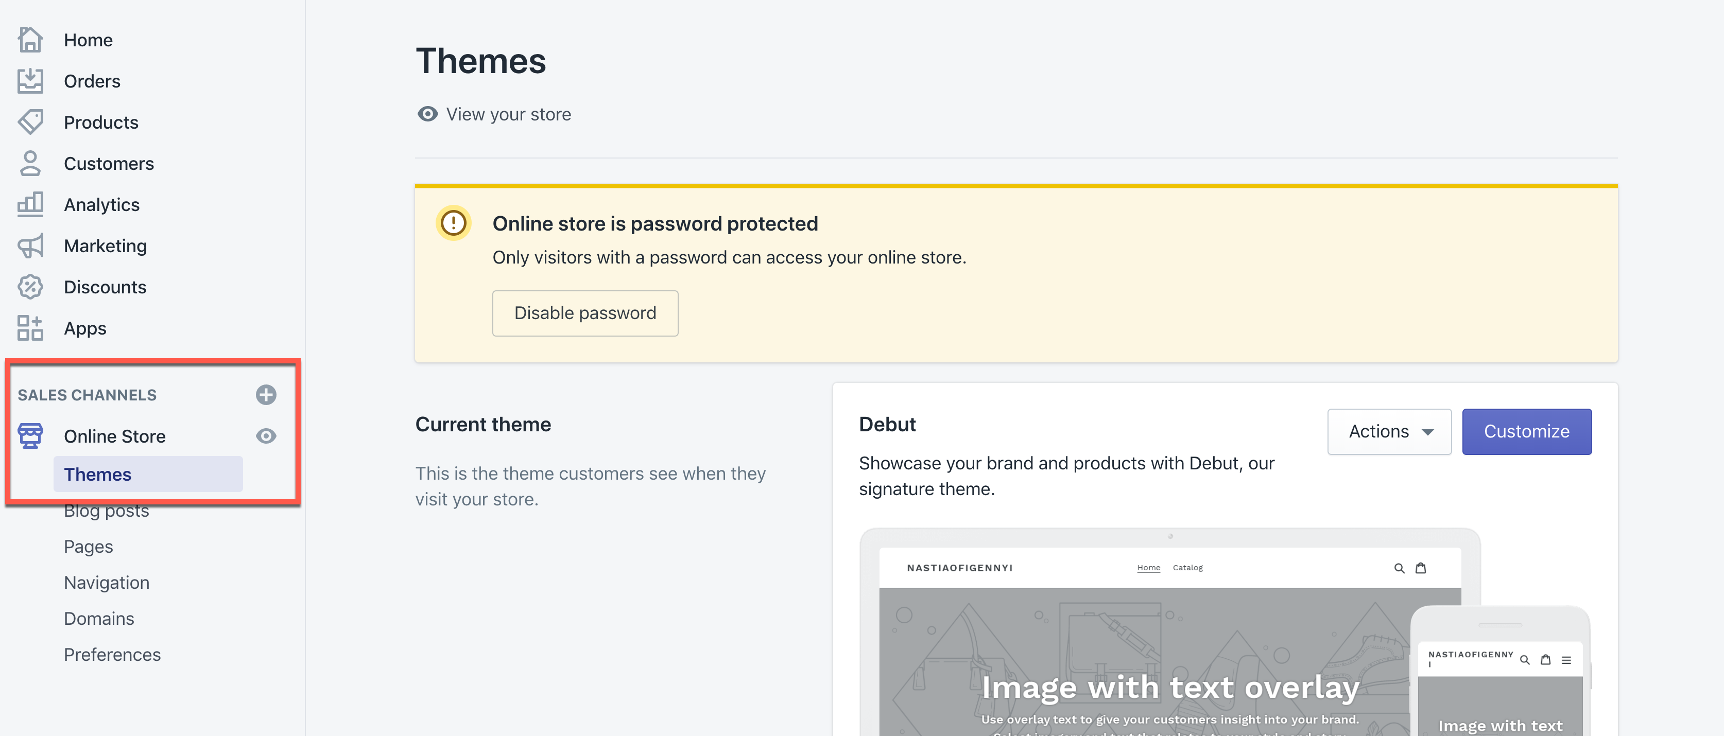Click the Orders inbox icon
The height and width of the screenshot is (736, 1724).
coord(30,81)
